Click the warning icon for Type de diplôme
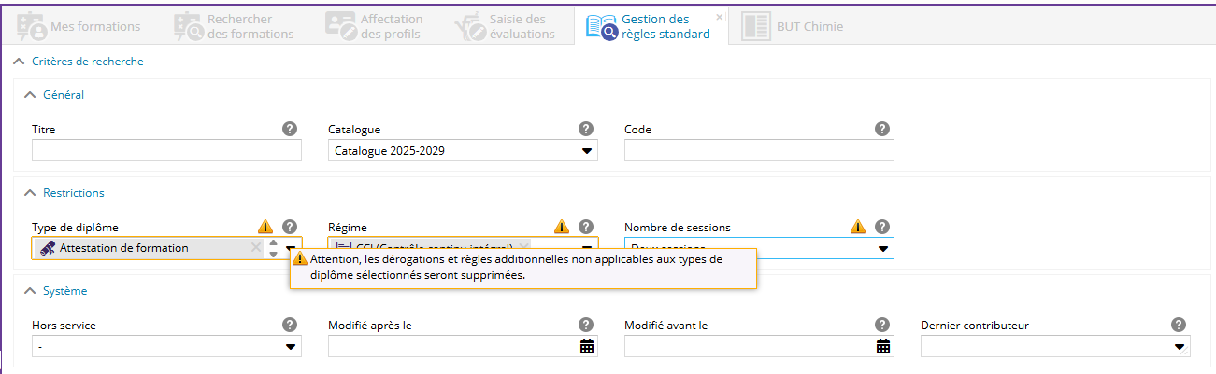The width and height of the screenshot is (1216, 374). click(265, 227)
